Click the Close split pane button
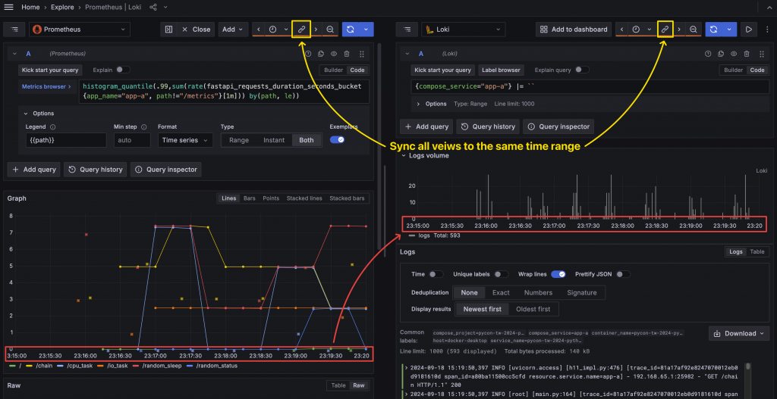Screen dimensions: 777x399 pyautogui.click(x=196, y=30)
